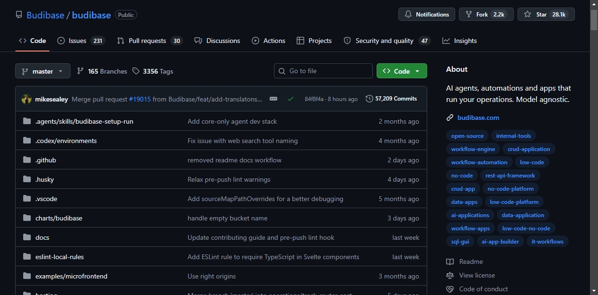Click folder icon for .vscode
Image resolution: width=598 pixels, height=295 pixels.
pos(27,199)
